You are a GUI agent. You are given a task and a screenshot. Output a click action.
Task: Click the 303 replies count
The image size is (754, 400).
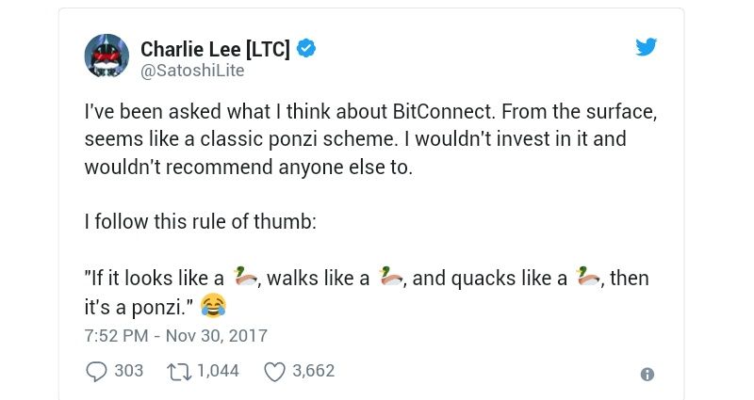(x=128, y=371)
